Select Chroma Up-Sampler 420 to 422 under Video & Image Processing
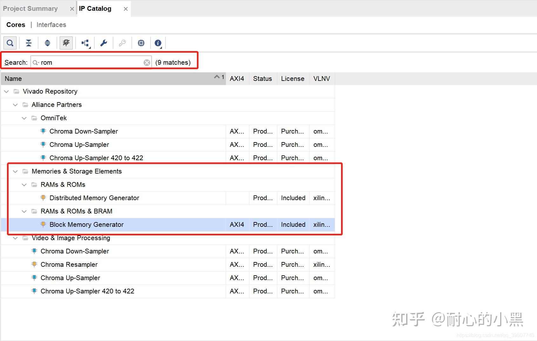The image size is (537, 341). pyautogui.click(x=87, y=291)
